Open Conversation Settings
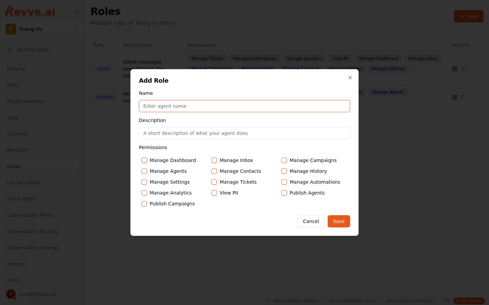 click(41, 248)
